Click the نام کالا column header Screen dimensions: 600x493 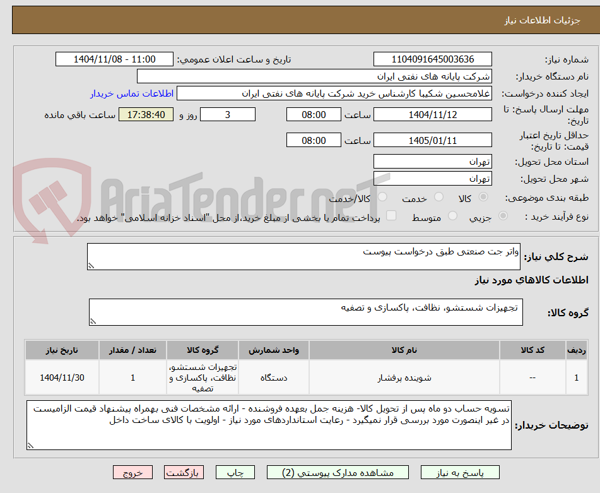(x=404, y=350)
